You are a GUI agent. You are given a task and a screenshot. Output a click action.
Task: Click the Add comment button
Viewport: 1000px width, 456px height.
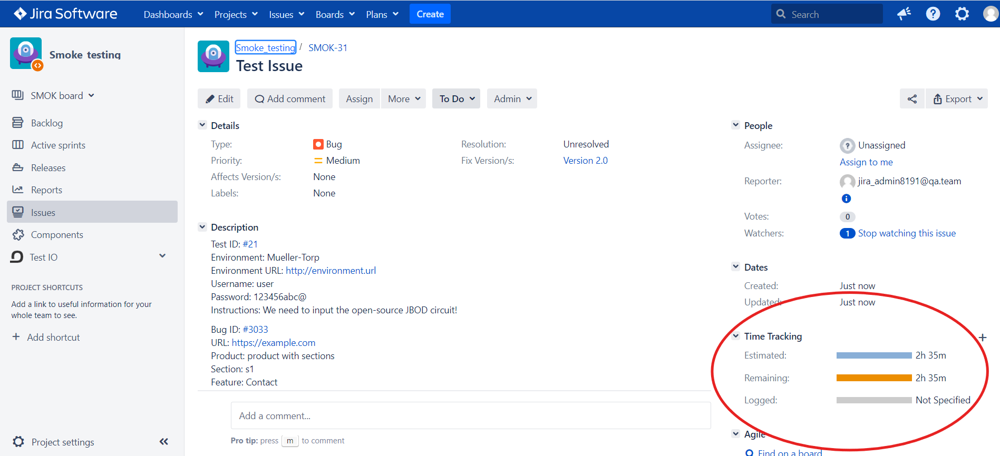click(290, 98)
